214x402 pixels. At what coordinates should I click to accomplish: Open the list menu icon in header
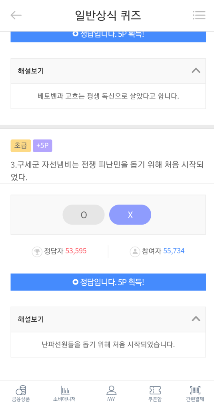(x=199, y=15)
